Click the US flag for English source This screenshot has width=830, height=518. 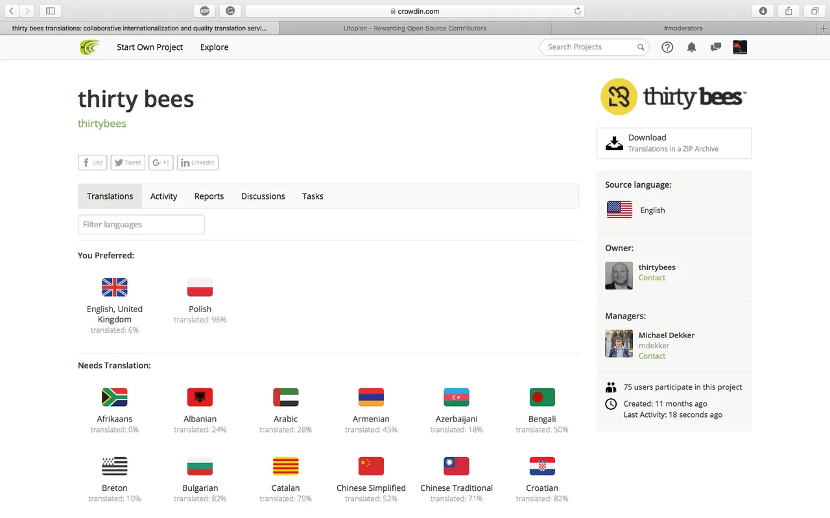[x=619, y=210]
